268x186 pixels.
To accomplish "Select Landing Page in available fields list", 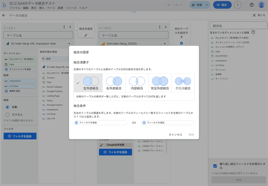I will tap(53, 96).
